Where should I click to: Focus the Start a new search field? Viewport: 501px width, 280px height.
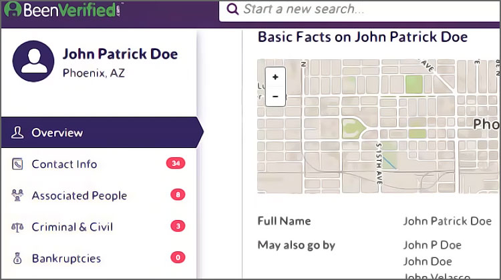[360, 10]
